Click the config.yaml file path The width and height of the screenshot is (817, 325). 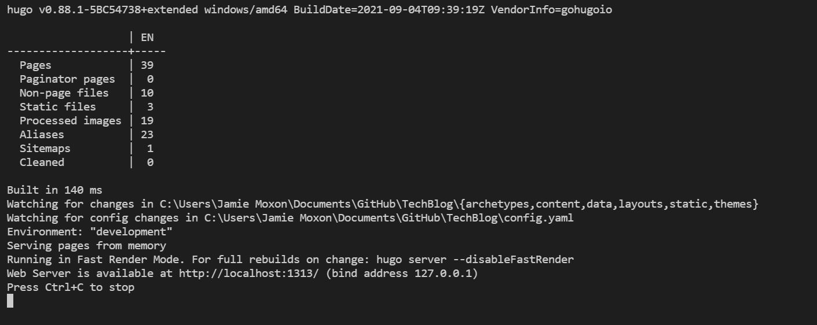coord(389,218)
